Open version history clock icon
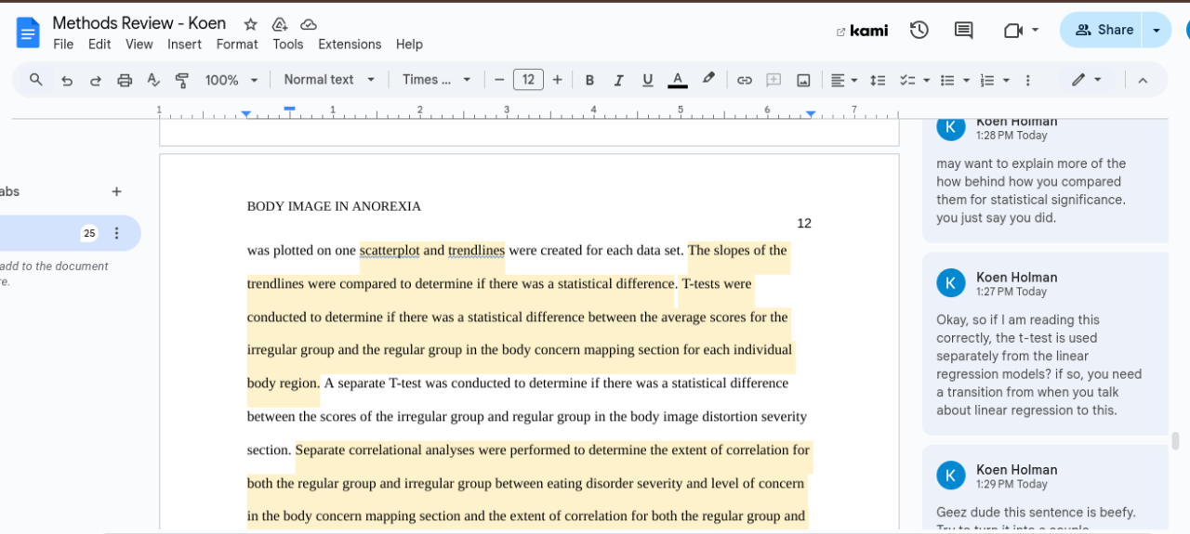Viewport: 1190px width, 534px height. pyautogui.click(x=919, y=30)
